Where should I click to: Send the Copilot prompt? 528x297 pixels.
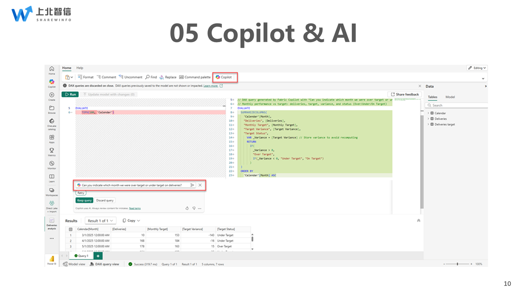[x=192, y=185]
